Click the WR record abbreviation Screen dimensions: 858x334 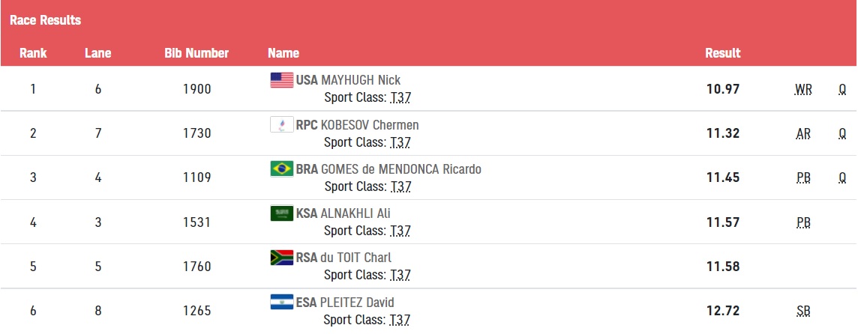point(803,91)
